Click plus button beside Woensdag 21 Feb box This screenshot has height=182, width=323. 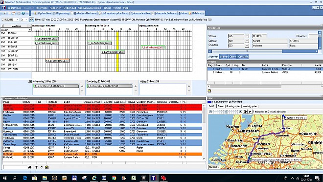(x=82, y=86)
